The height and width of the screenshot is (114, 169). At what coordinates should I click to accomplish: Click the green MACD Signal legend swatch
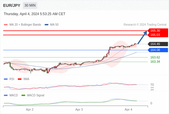(x=23, y=95)
